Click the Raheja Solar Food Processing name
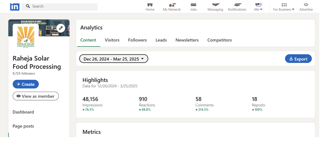The image size is (322, 148). 37,62
